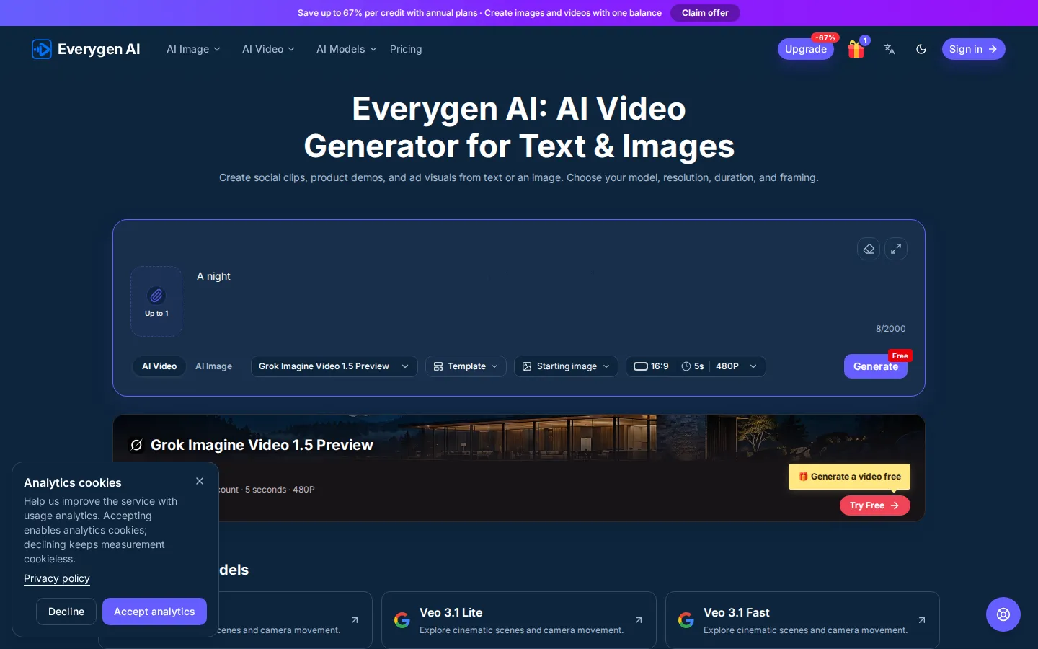This screenshot has width=1038, height=649.
Task: Open the language translation selector
Action: tap(890, 49)
